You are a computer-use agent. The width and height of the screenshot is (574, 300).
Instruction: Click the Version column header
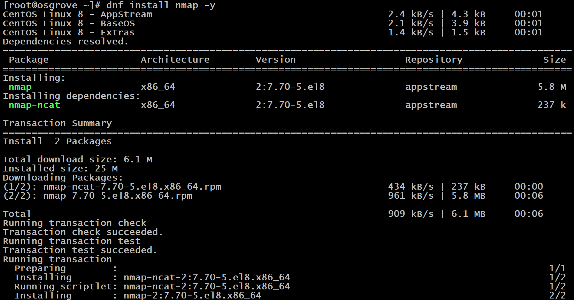click(275, 60)
